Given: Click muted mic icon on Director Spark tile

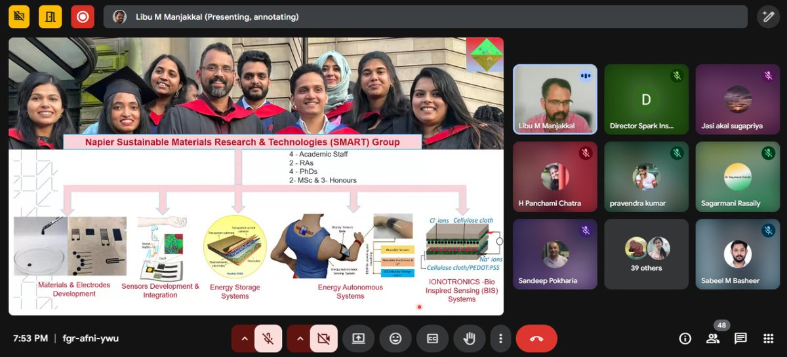Looking at the screenshot, I should click(677, 76).
